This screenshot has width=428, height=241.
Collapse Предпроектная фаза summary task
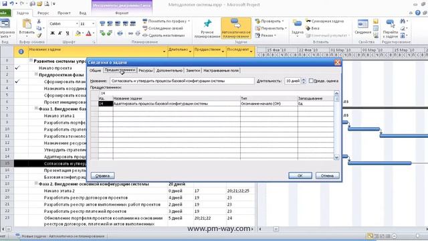click(36, 74)
